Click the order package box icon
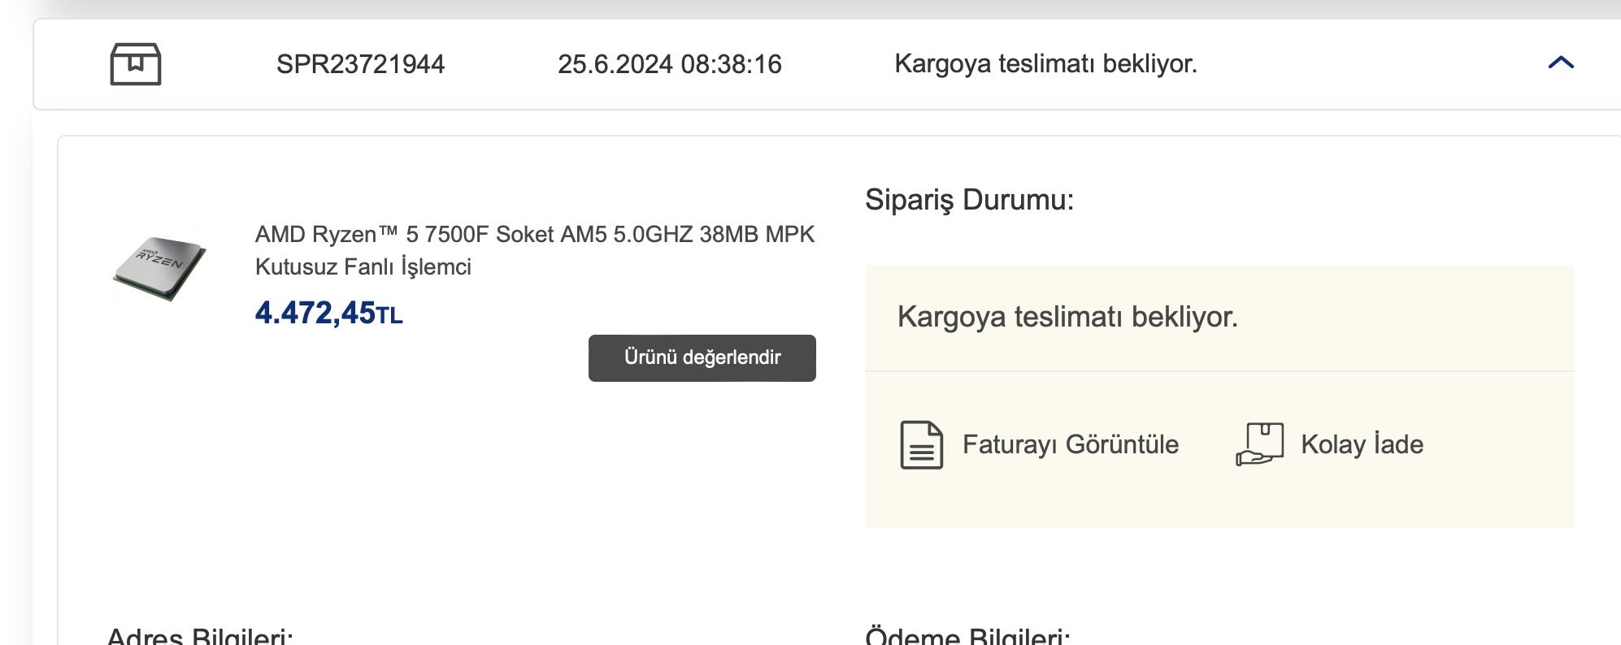1621x645 pixels. [x=136, y=64]
